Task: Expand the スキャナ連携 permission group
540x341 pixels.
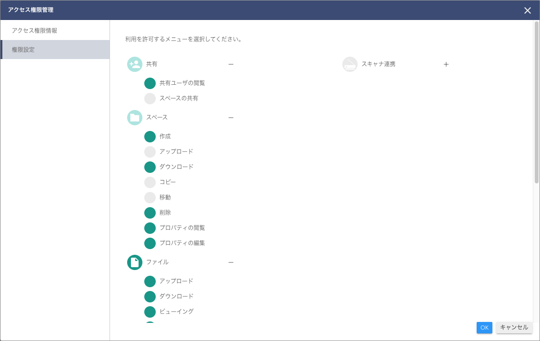Action: (446, 64)
